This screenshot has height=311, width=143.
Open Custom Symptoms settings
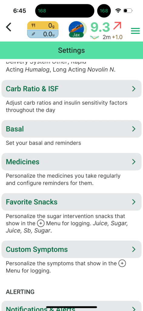[71, 249]
